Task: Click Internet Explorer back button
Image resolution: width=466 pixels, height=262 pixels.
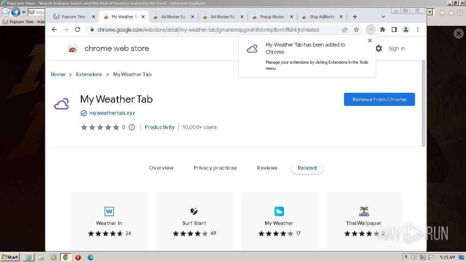Action: [6, 12]
